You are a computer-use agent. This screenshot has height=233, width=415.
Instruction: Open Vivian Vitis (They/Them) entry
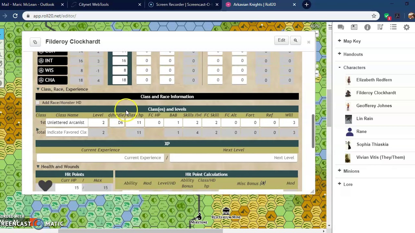[380, 158]
